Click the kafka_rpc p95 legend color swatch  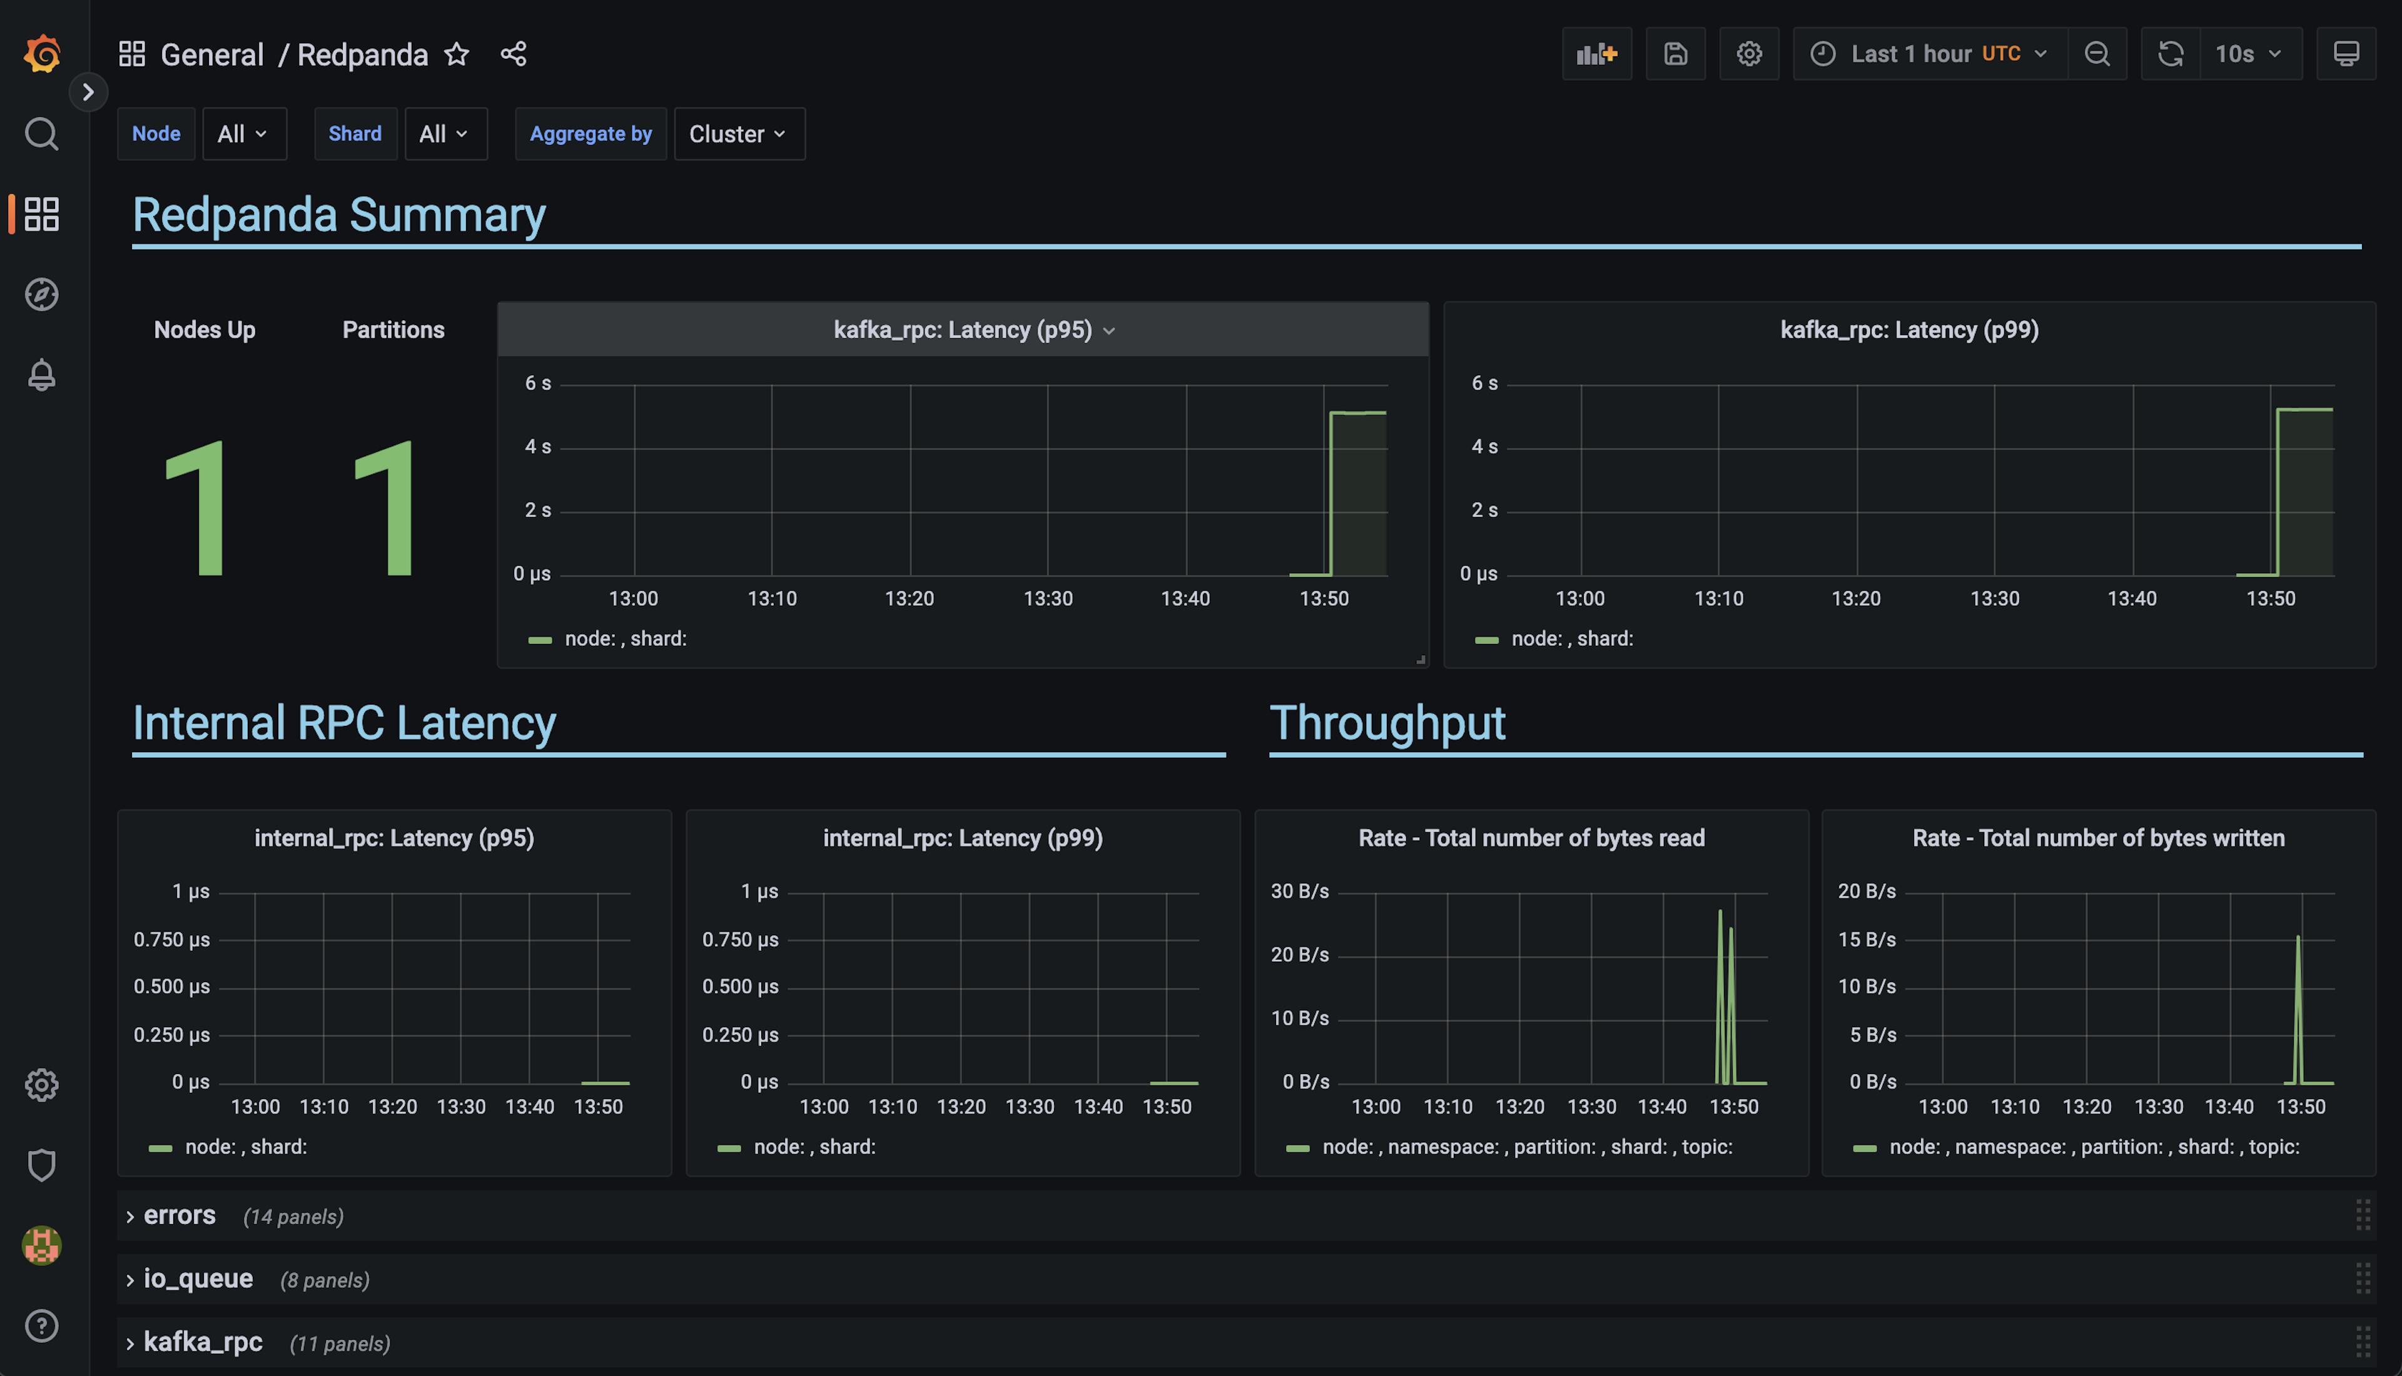tap(540, 640)
